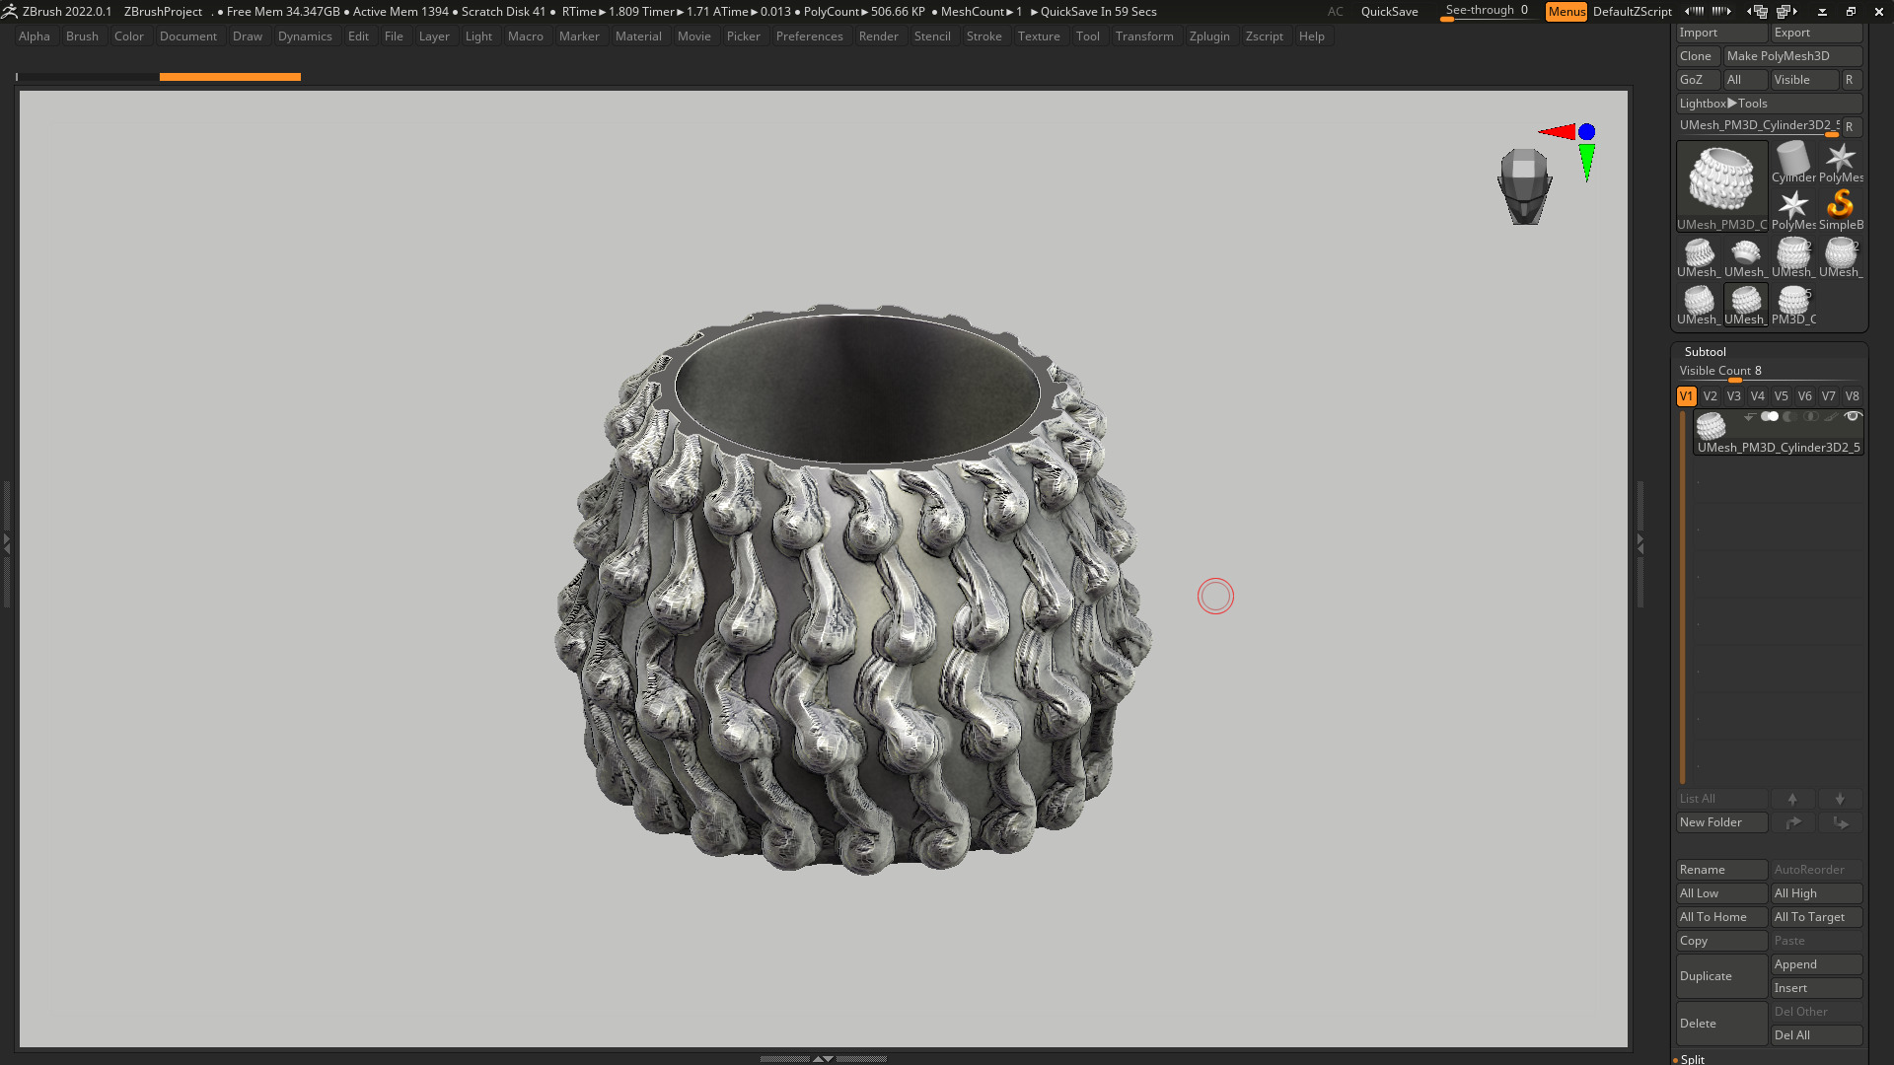
Task: Switch to visibility set V3
Action: click(x=1733, y=396)
